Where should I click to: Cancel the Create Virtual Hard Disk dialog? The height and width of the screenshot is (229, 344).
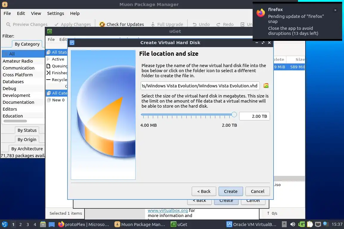click(258, 191)
